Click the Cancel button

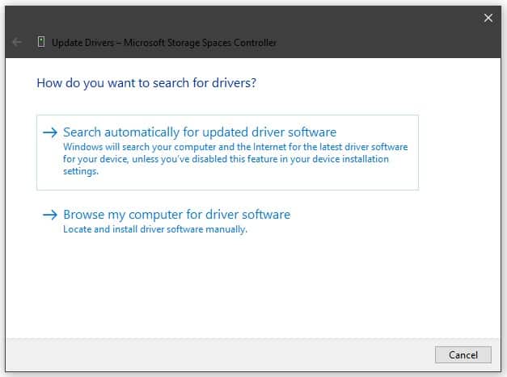pyautogui.click(x=463, y=354)
